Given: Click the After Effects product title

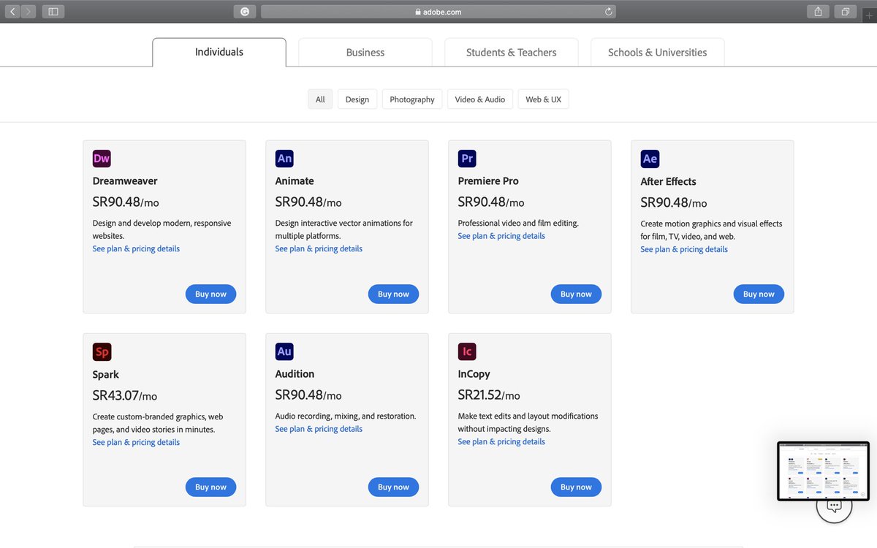Looking at the screenshot, I should pos(669,181).
